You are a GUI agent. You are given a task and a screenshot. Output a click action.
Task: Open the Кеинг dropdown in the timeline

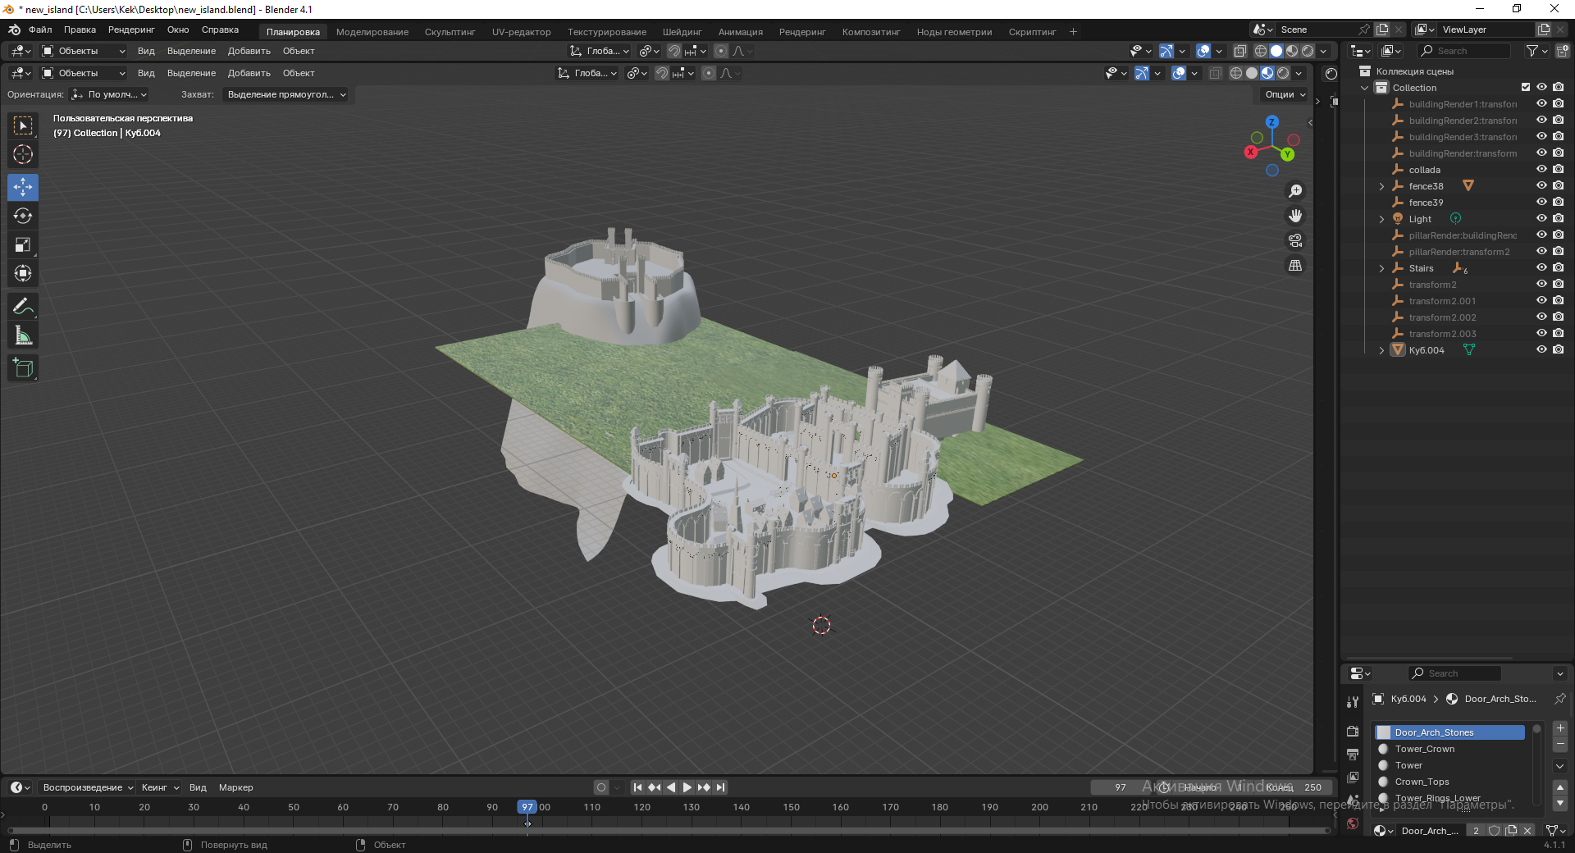160,787
